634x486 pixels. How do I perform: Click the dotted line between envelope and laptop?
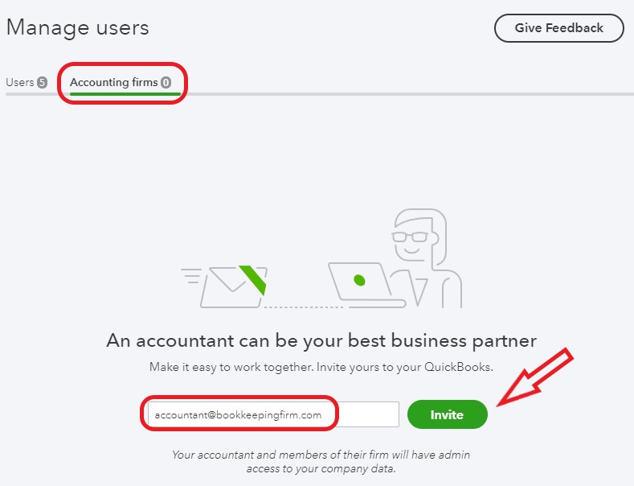tap(303, 307)
